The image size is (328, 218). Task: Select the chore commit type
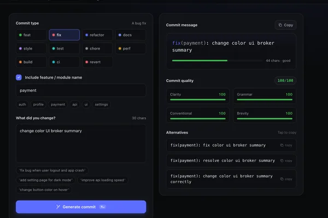[x=97, y=49]
